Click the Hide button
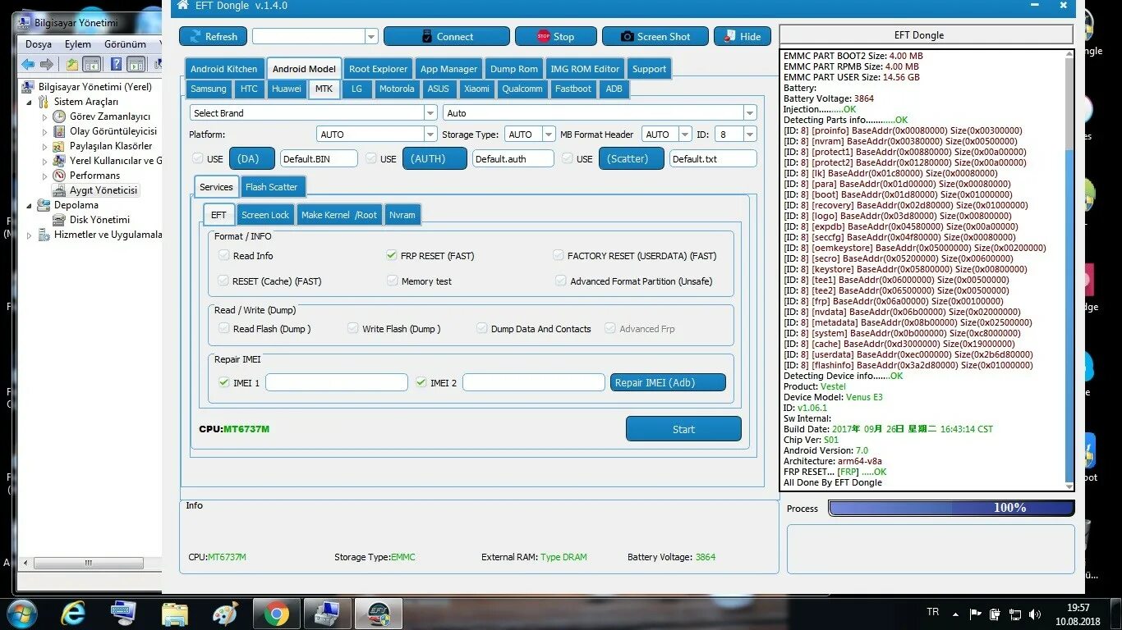Screen dimensions: 1122x630 [742, 36]
